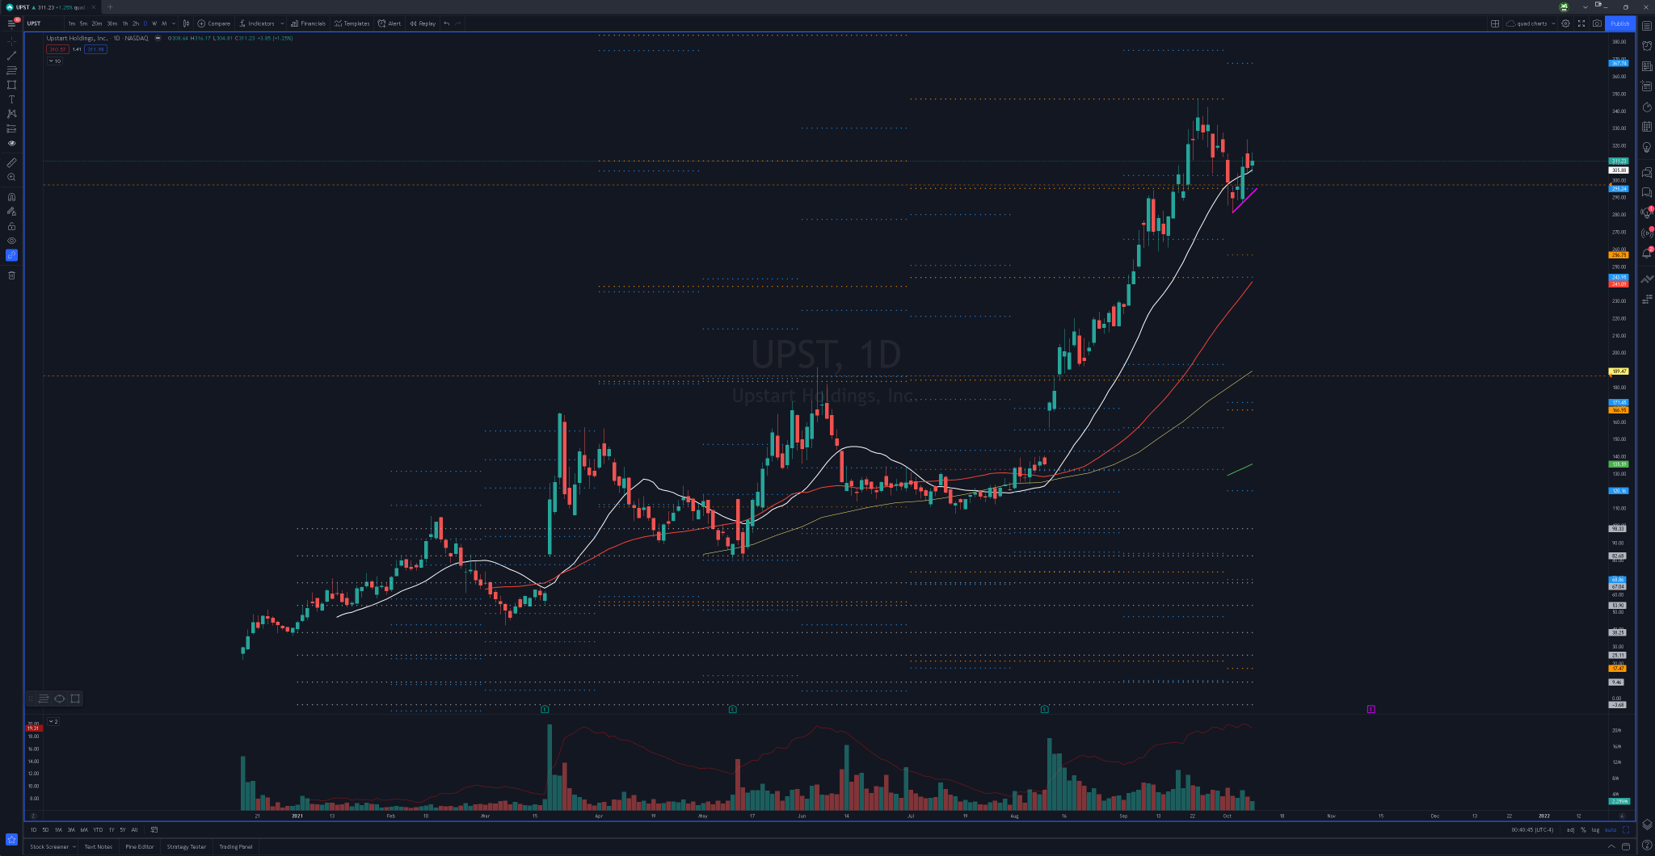This screenshot has height=856, width=1655.
Task: Expand the bottom panel with up chevron
Action: click(x=1611, y=846)
